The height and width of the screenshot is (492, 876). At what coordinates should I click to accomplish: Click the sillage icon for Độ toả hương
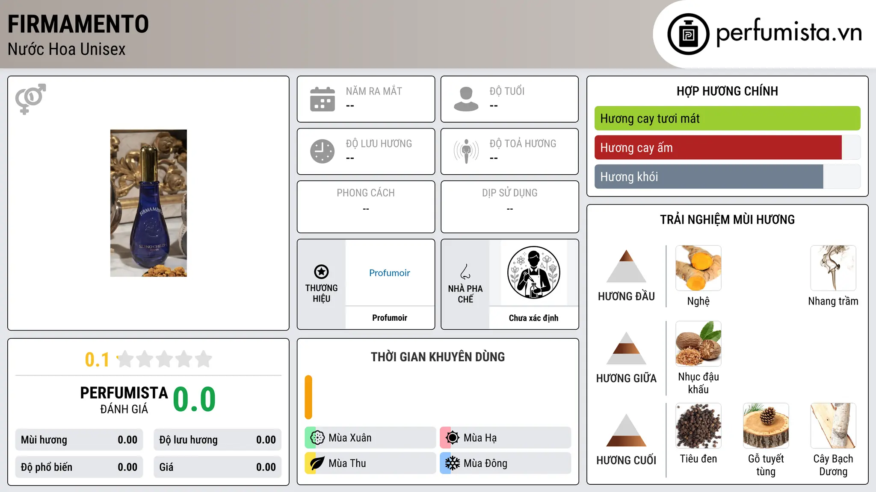pos(466,151)
